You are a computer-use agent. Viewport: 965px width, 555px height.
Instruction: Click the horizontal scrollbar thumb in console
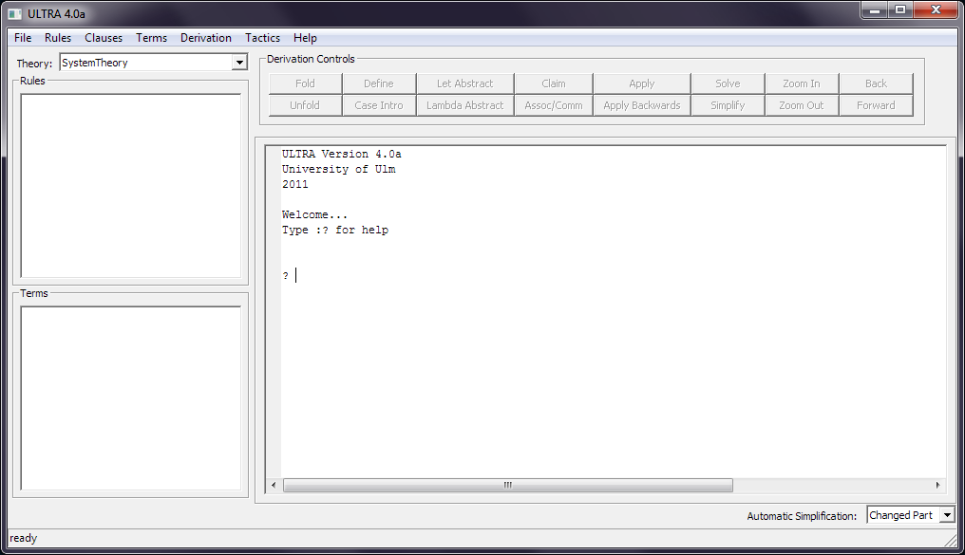[x=508, y=485]
